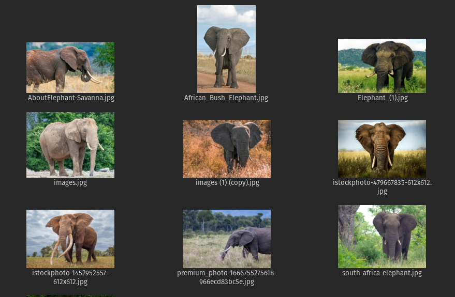The height and width of the screenshot is (297, 455).
Task: Click the south-africa-elephant.jpg thumbnail
Action: pos(382,237)
